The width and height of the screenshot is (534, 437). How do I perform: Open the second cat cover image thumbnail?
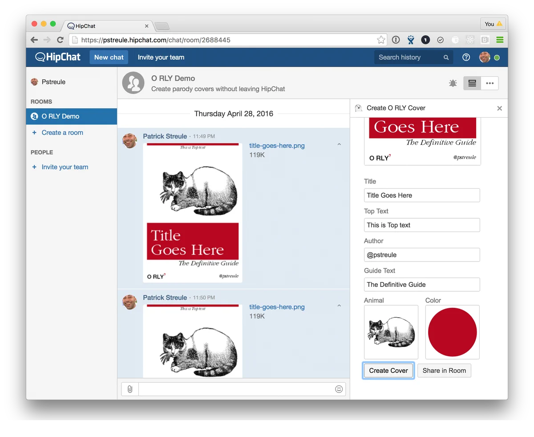click(193, 341)
